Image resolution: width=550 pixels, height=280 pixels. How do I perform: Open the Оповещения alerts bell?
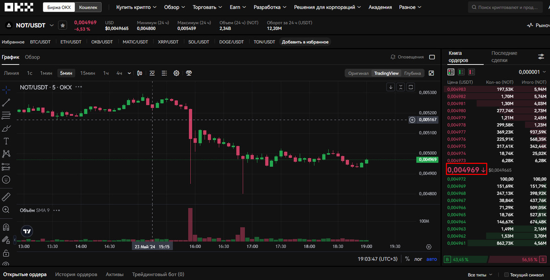click(x=407, y=57)
